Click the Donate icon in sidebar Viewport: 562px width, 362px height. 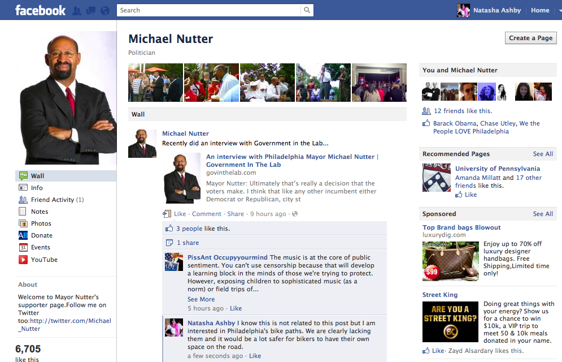click(23, 235)
